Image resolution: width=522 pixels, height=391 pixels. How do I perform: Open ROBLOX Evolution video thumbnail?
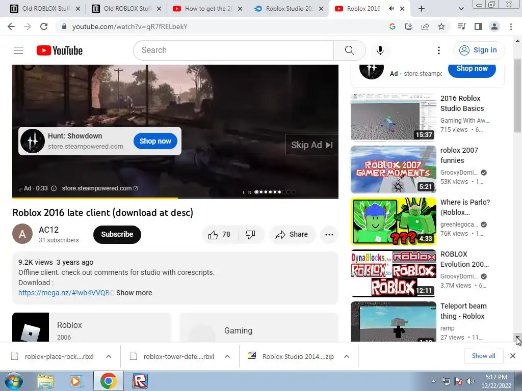(x=393, y=273)
